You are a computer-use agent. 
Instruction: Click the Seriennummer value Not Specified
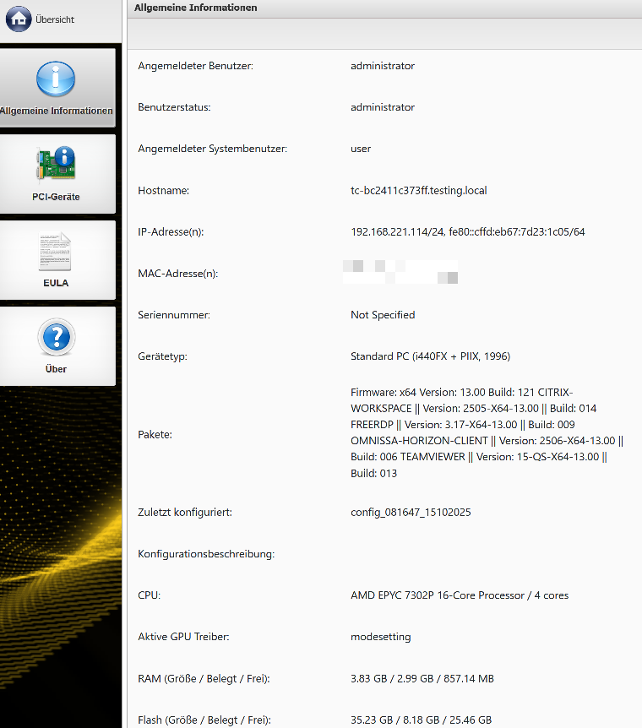pyautogui.click(x=383, y=315)
